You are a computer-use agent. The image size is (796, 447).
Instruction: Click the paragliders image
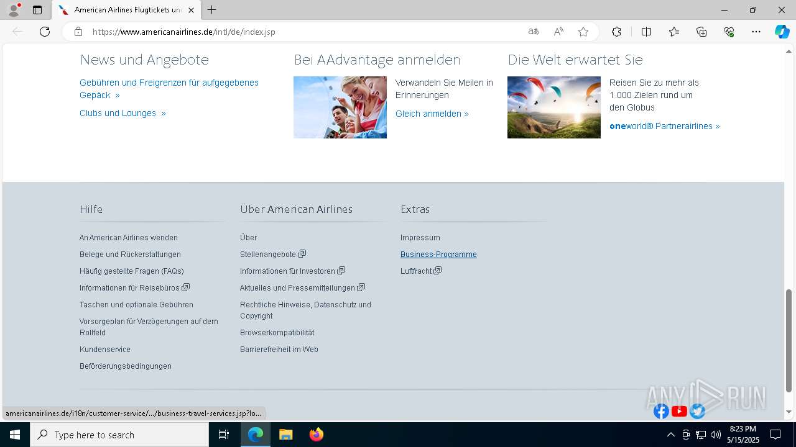click(x=554, y=107)
